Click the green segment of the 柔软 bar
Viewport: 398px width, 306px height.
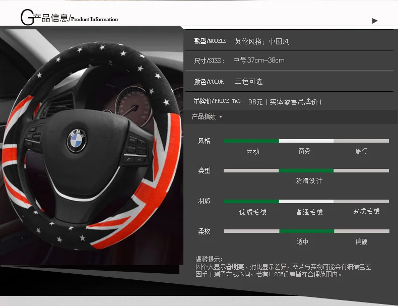click(307, 231)
